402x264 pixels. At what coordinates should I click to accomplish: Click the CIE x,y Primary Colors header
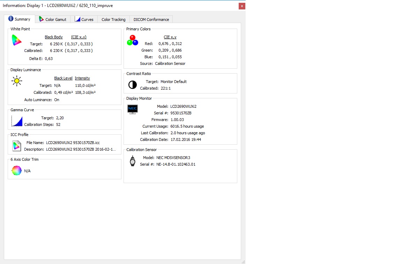pos(170,37)
